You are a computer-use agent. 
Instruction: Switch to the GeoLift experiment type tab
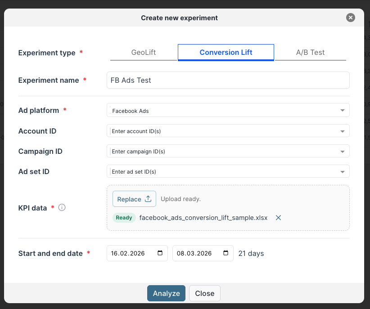(144, 52)
